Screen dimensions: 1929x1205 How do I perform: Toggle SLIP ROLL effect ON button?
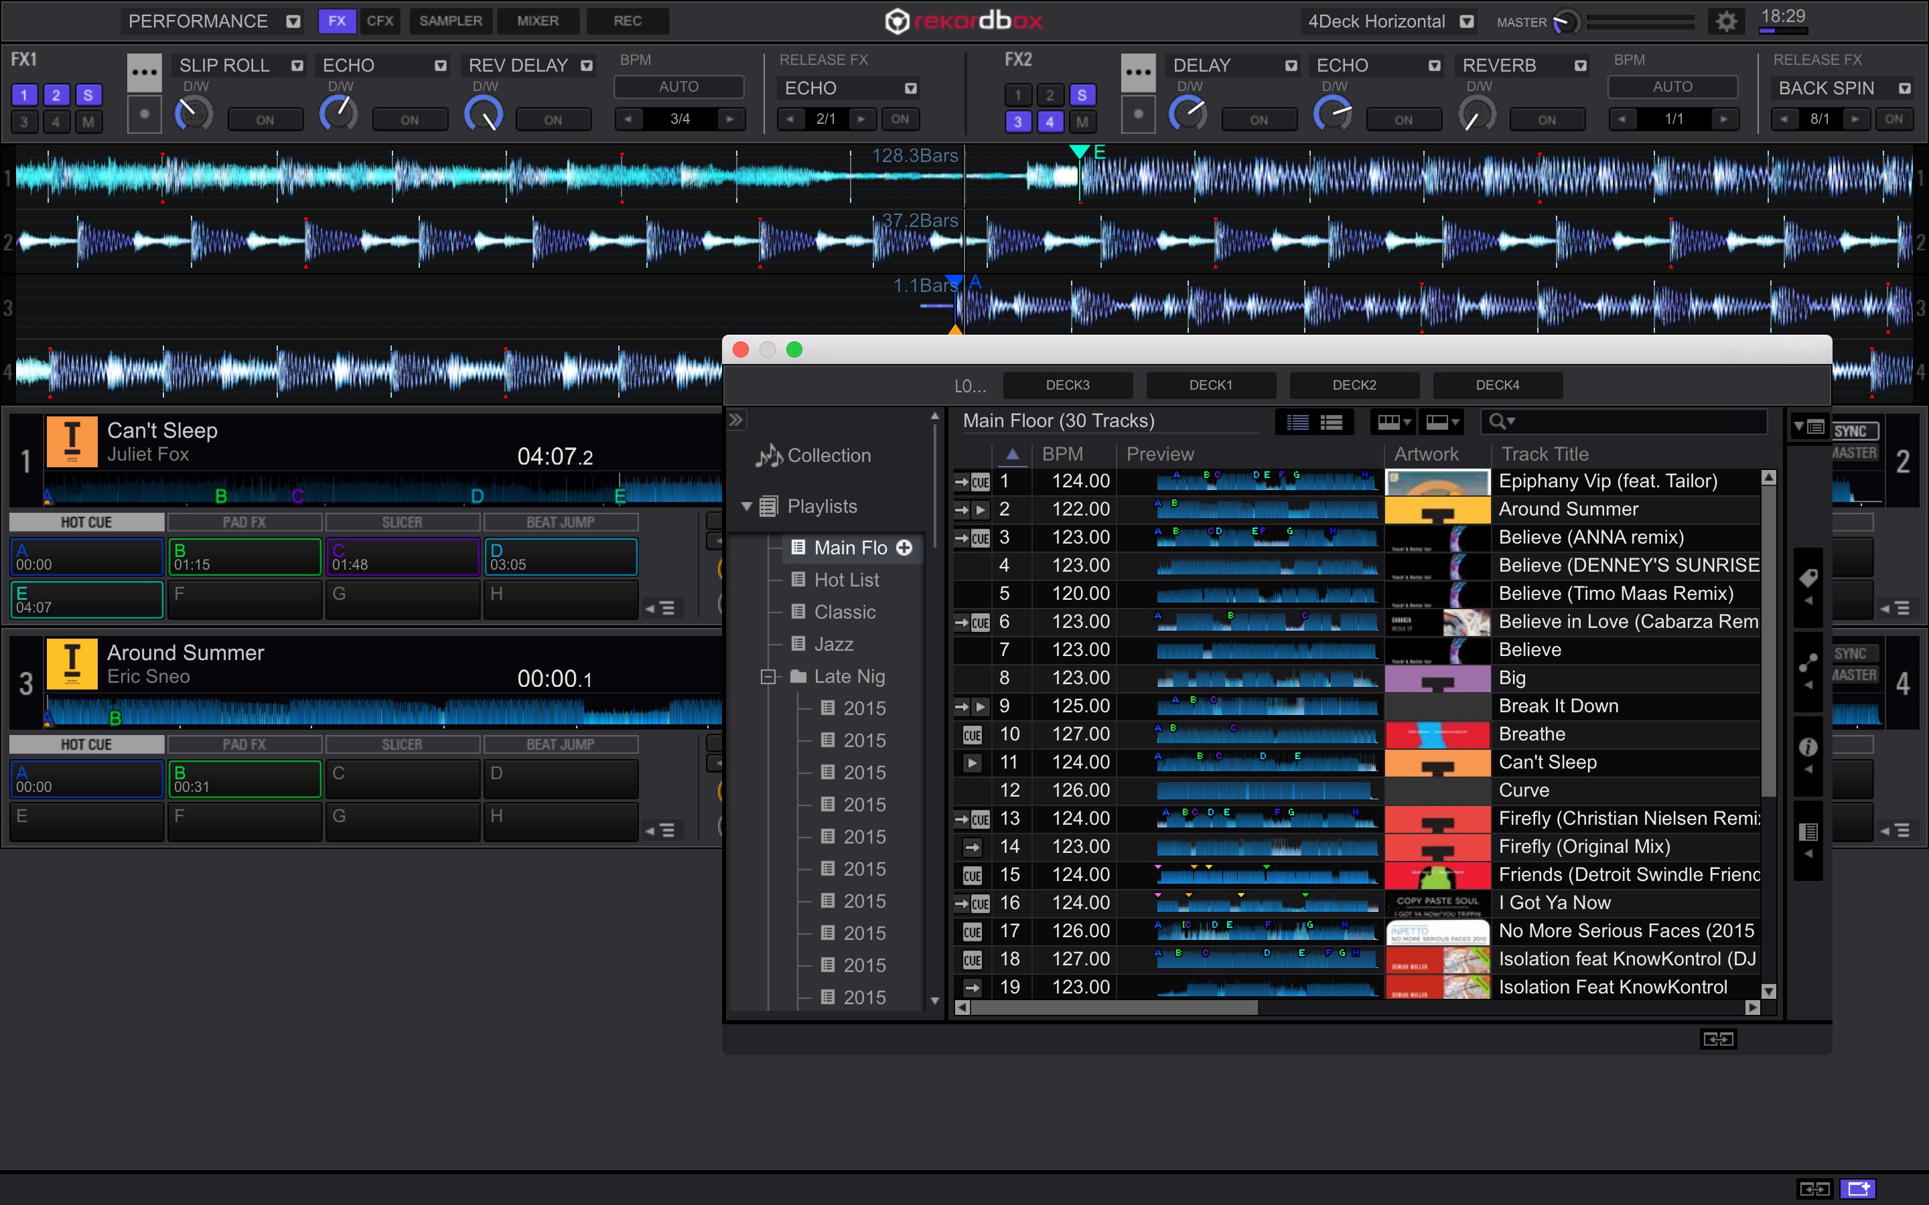(265, 120)
